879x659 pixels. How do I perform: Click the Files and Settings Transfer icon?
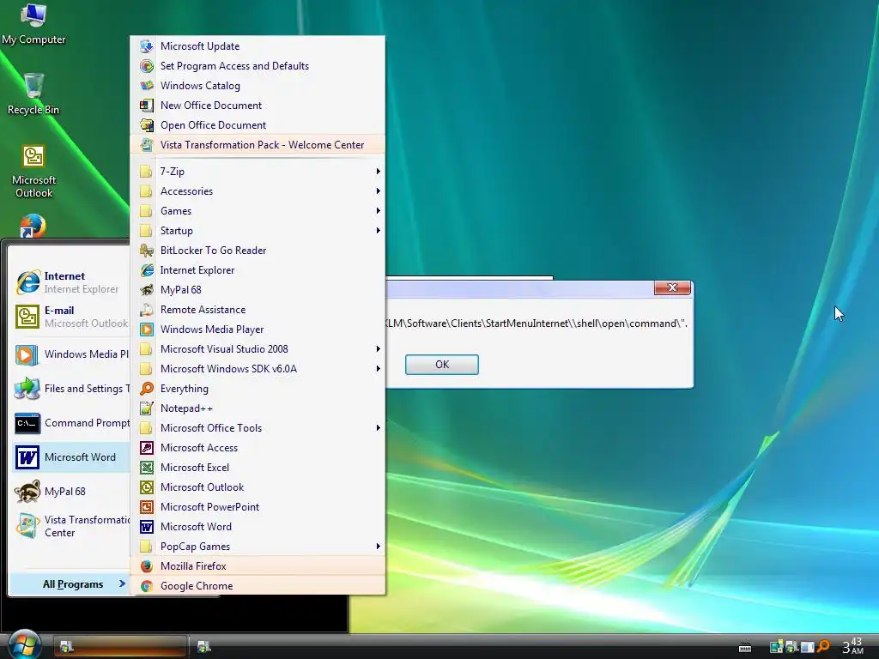[x=27, y=389]
